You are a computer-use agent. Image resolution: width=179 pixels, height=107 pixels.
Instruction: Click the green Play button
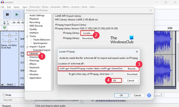coord(17,14)
